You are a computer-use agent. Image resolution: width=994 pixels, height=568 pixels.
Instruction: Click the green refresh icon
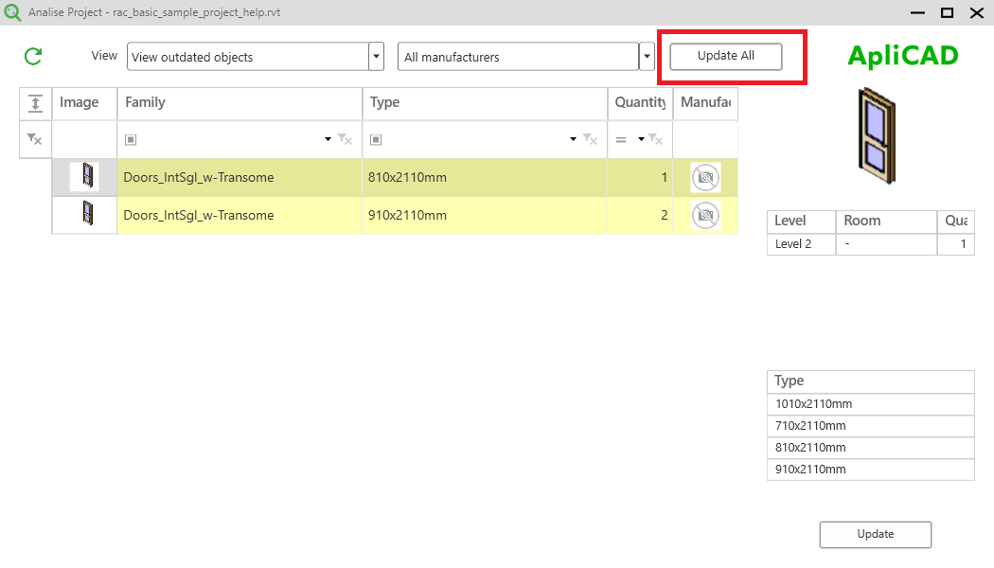pyautogui.click(x=33, y=57)
